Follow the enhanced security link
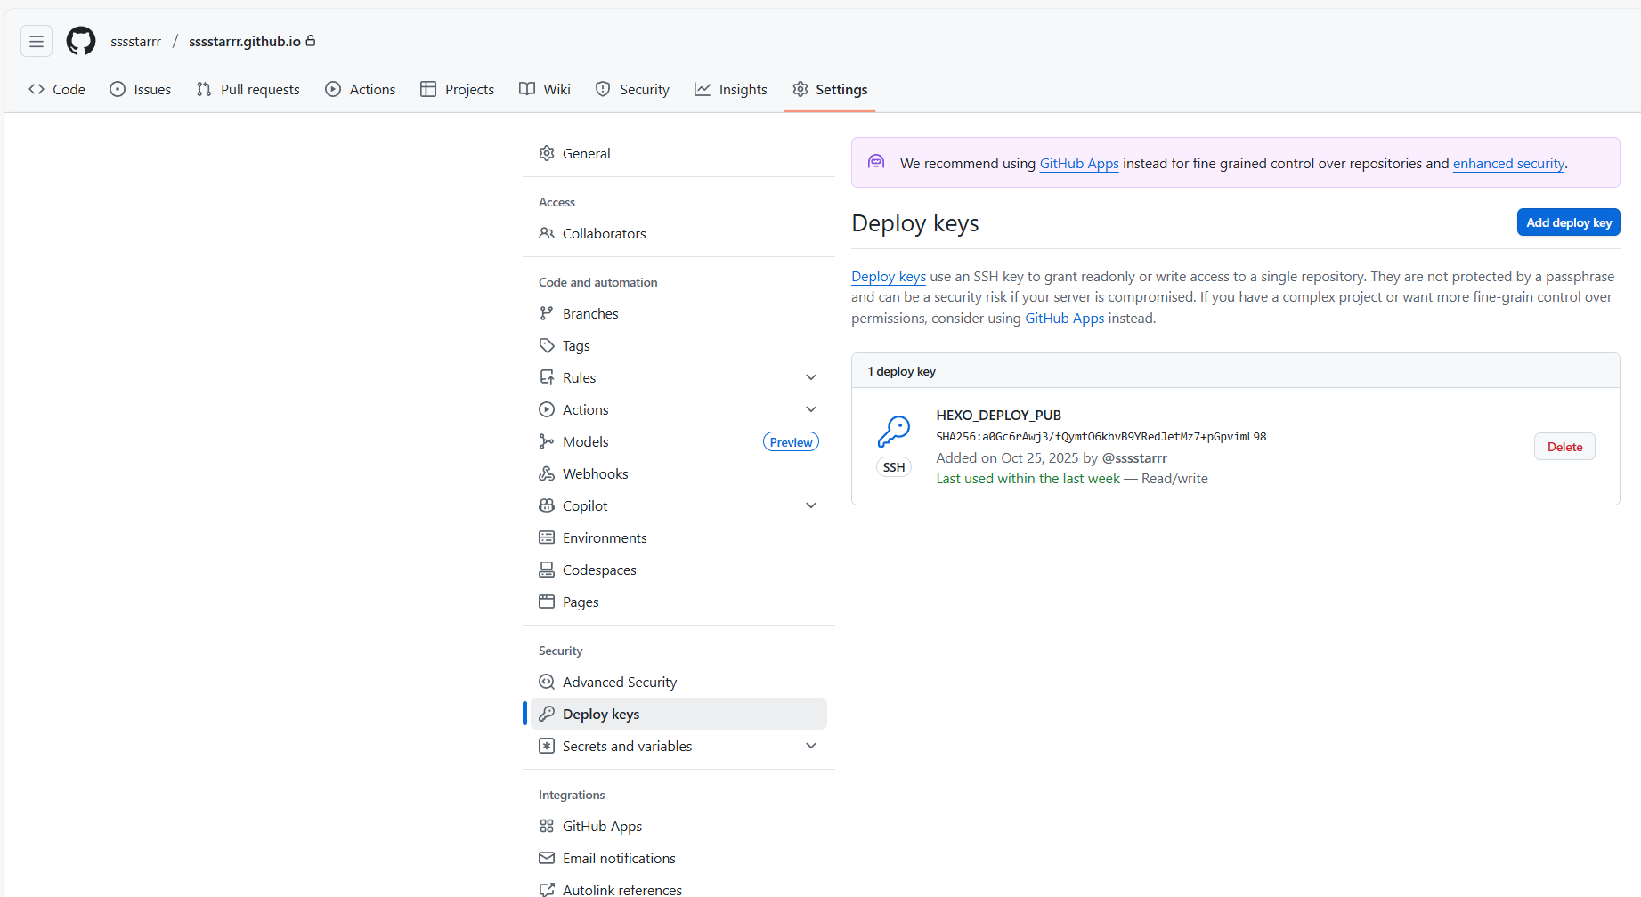 1508,164
